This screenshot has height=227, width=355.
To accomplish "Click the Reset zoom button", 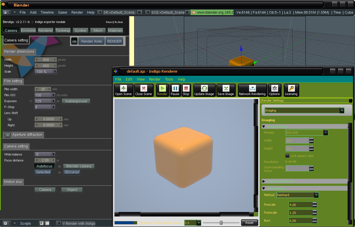I will [x=249, y=223].
